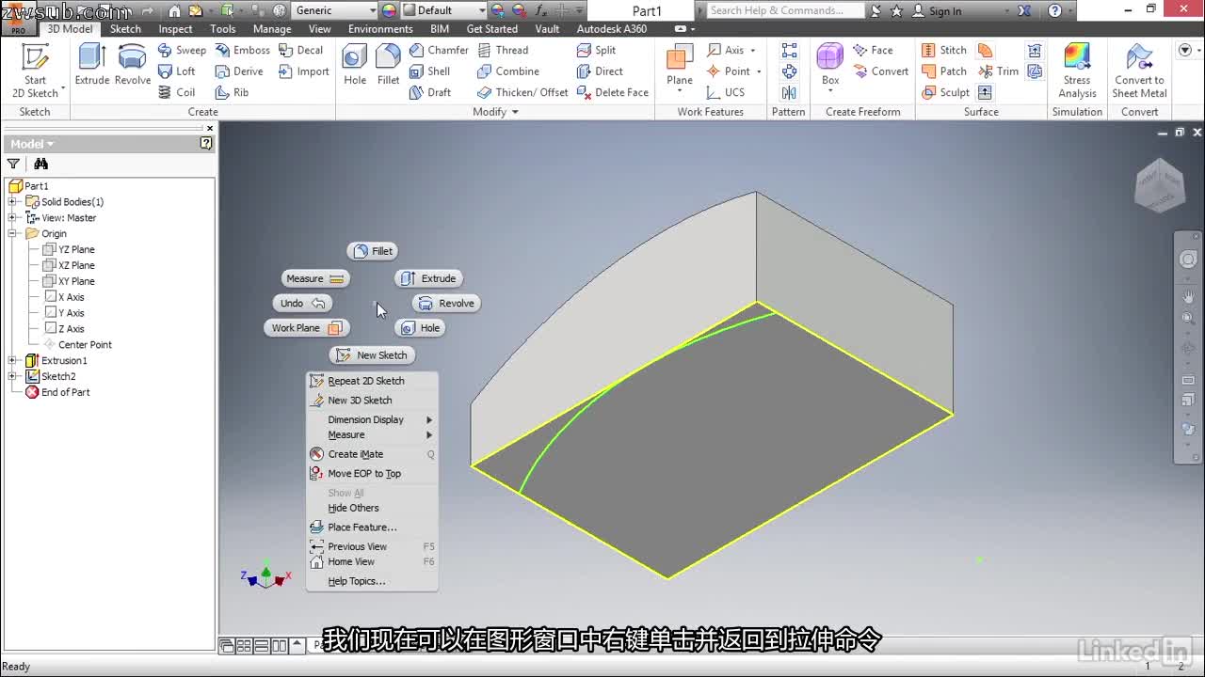Click the Patch surface tool
The height and width of the screenshot is (677, 1205).
[x=944, y=71]
